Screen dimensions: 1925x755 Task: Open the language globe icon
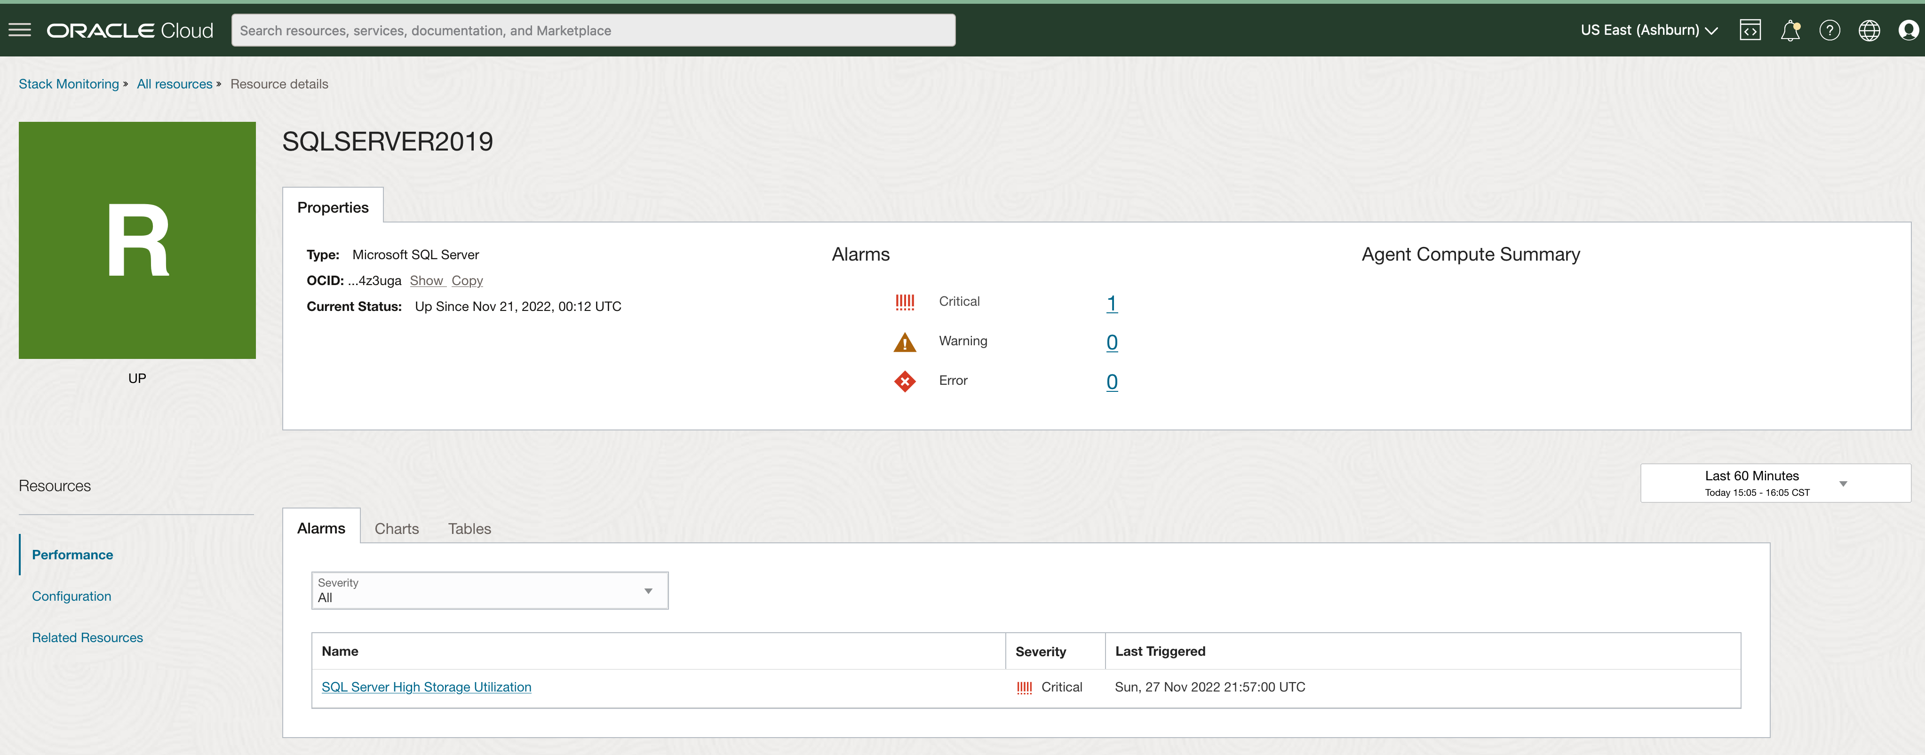[x=1869, y=30]
